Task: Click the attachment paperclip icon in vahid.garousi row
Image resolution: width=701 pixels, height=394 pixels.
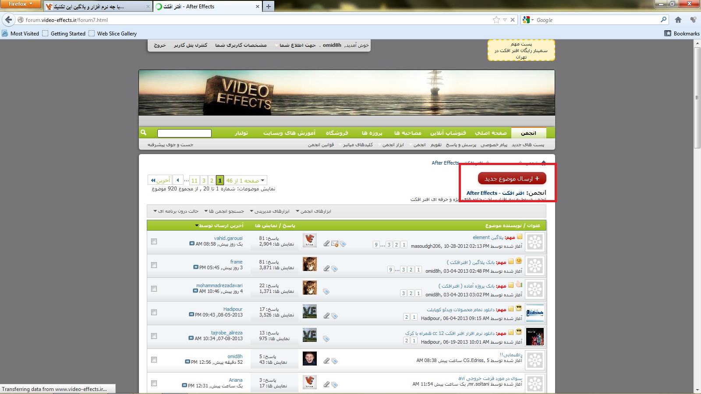Action: point(326,243)
